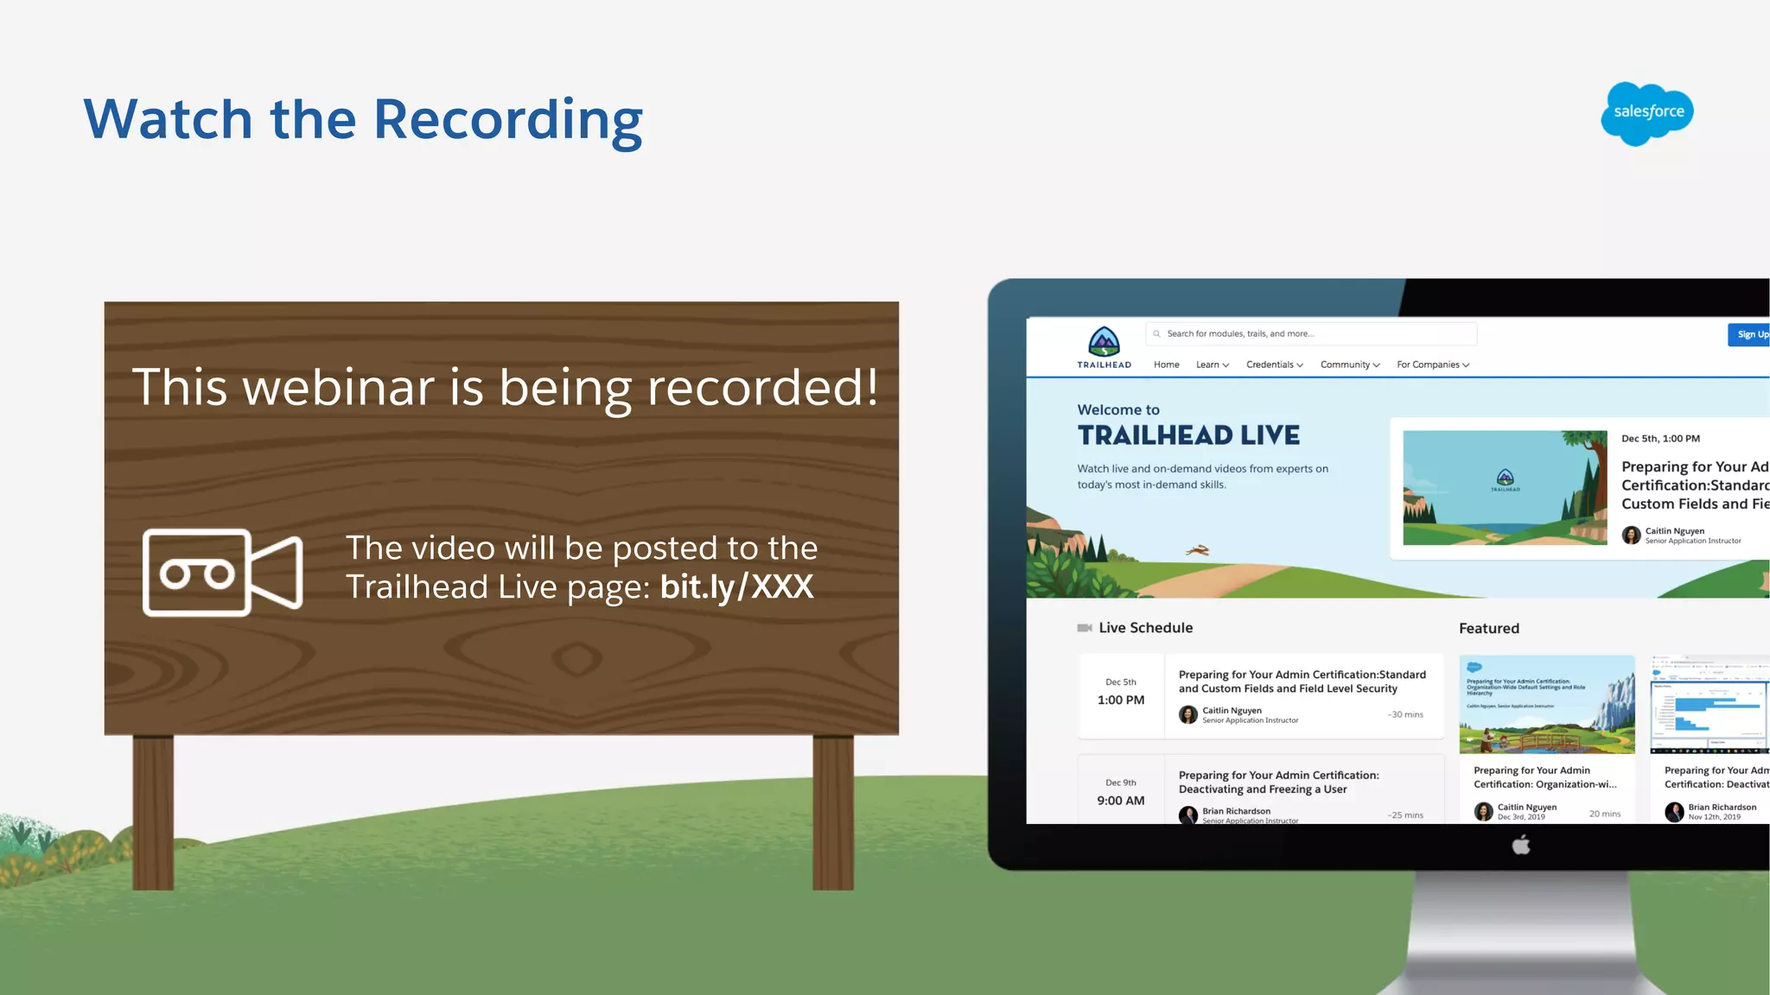Click the Dec 3rd, 2019 date
Image resolution: width=1770 pixels, height=995 pixels.
click(x=1521, y=817)
